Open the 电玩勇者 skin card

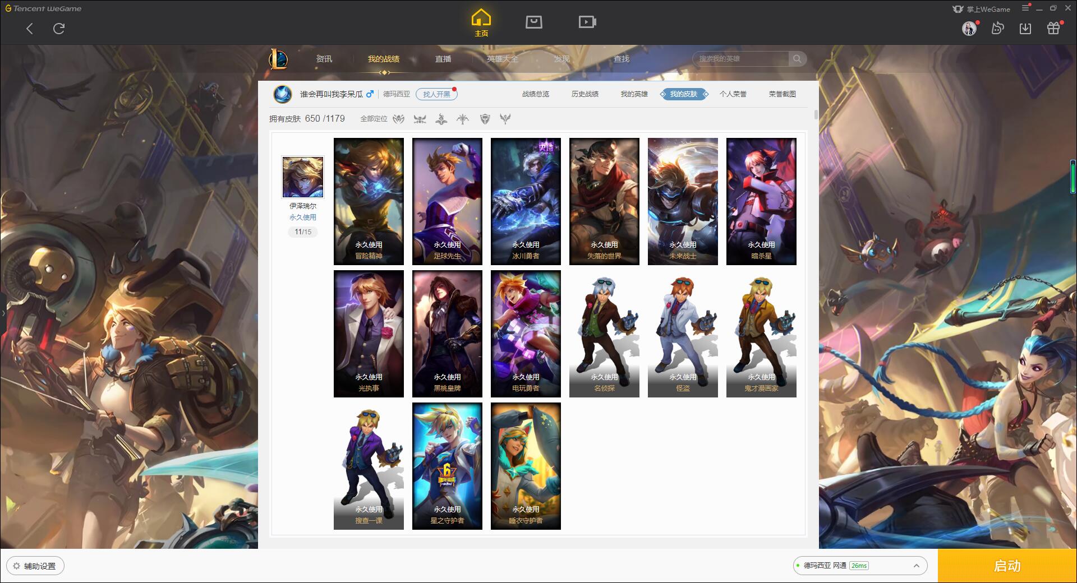(526, 334)
